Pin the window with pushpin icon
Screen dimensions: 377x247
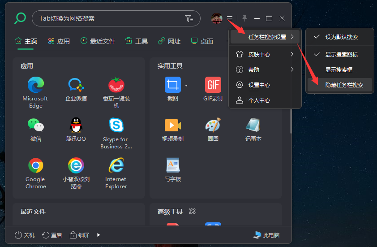coord(244,18)
